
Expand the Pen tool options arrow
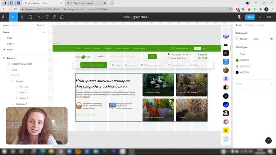coord(42,17)
